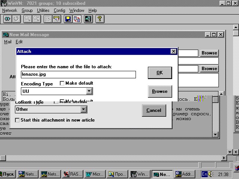Image resolution: width=239 pixels, height=179 pixels.
Task: Open the UU encoding type dropdown
Action: click(89, 91)
